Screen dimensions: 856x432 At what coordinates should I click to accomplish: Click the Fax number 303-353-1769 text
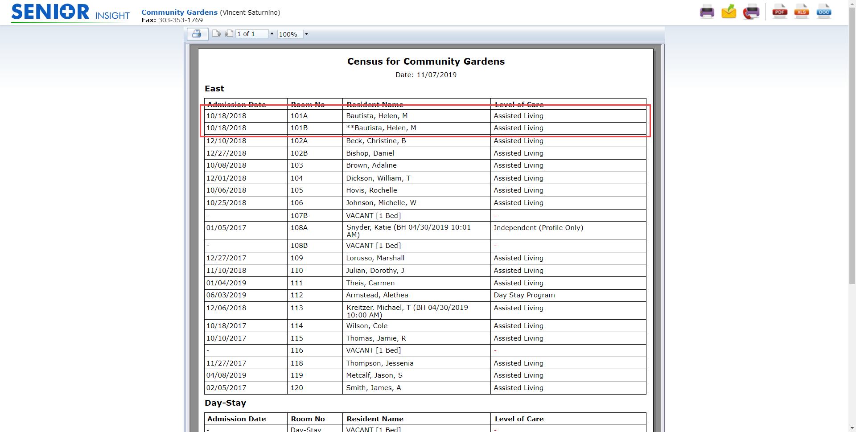[181, 20]
